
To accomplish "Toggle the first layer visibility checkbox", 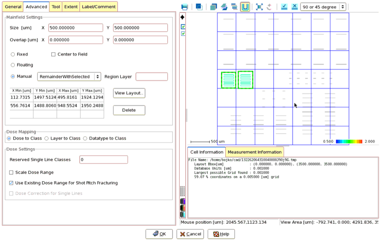I will 183,27.
